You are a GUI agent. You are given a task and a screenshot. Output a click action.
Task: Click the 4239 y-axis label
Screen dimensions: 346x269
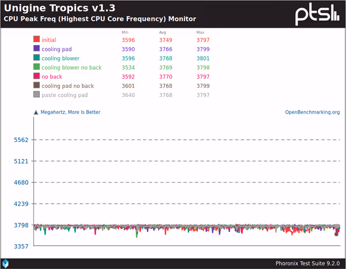(x=21, y=204)
